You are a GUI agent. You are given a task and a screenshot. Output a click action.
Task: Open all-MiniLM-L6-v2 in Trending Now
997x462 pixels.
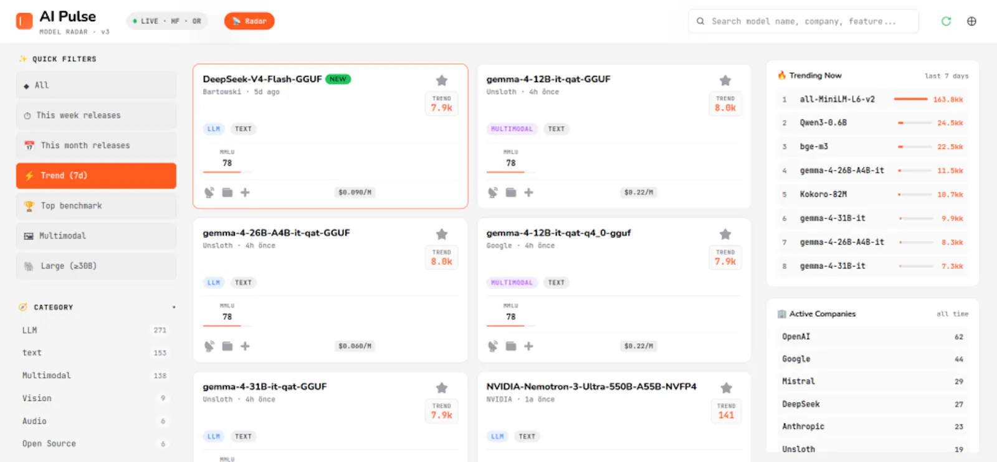pyautogui.click(x=872, y=99)
